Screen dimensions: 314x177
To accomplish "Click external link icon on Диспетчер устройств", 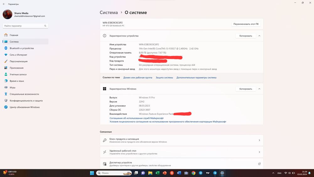I will (259, 164).
